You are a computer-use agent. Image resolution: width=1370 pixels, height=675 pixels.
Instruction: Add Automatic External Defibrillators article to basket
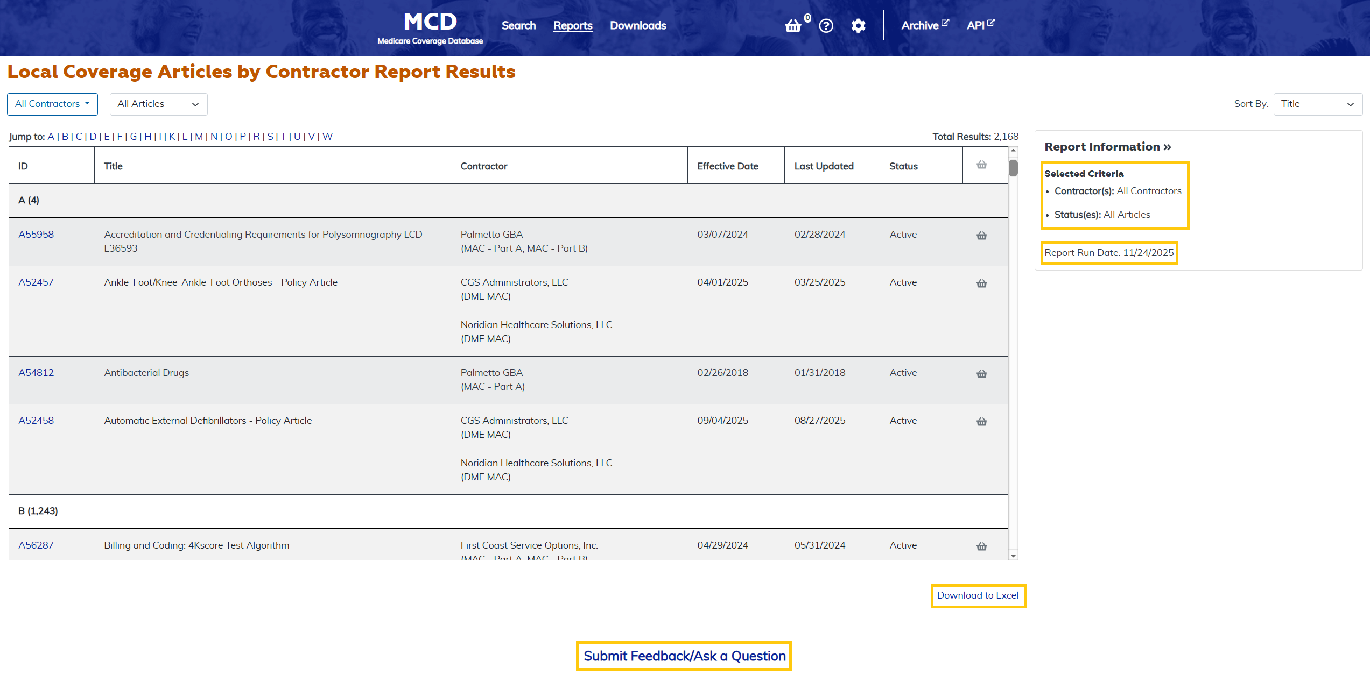tap(981, 421)
